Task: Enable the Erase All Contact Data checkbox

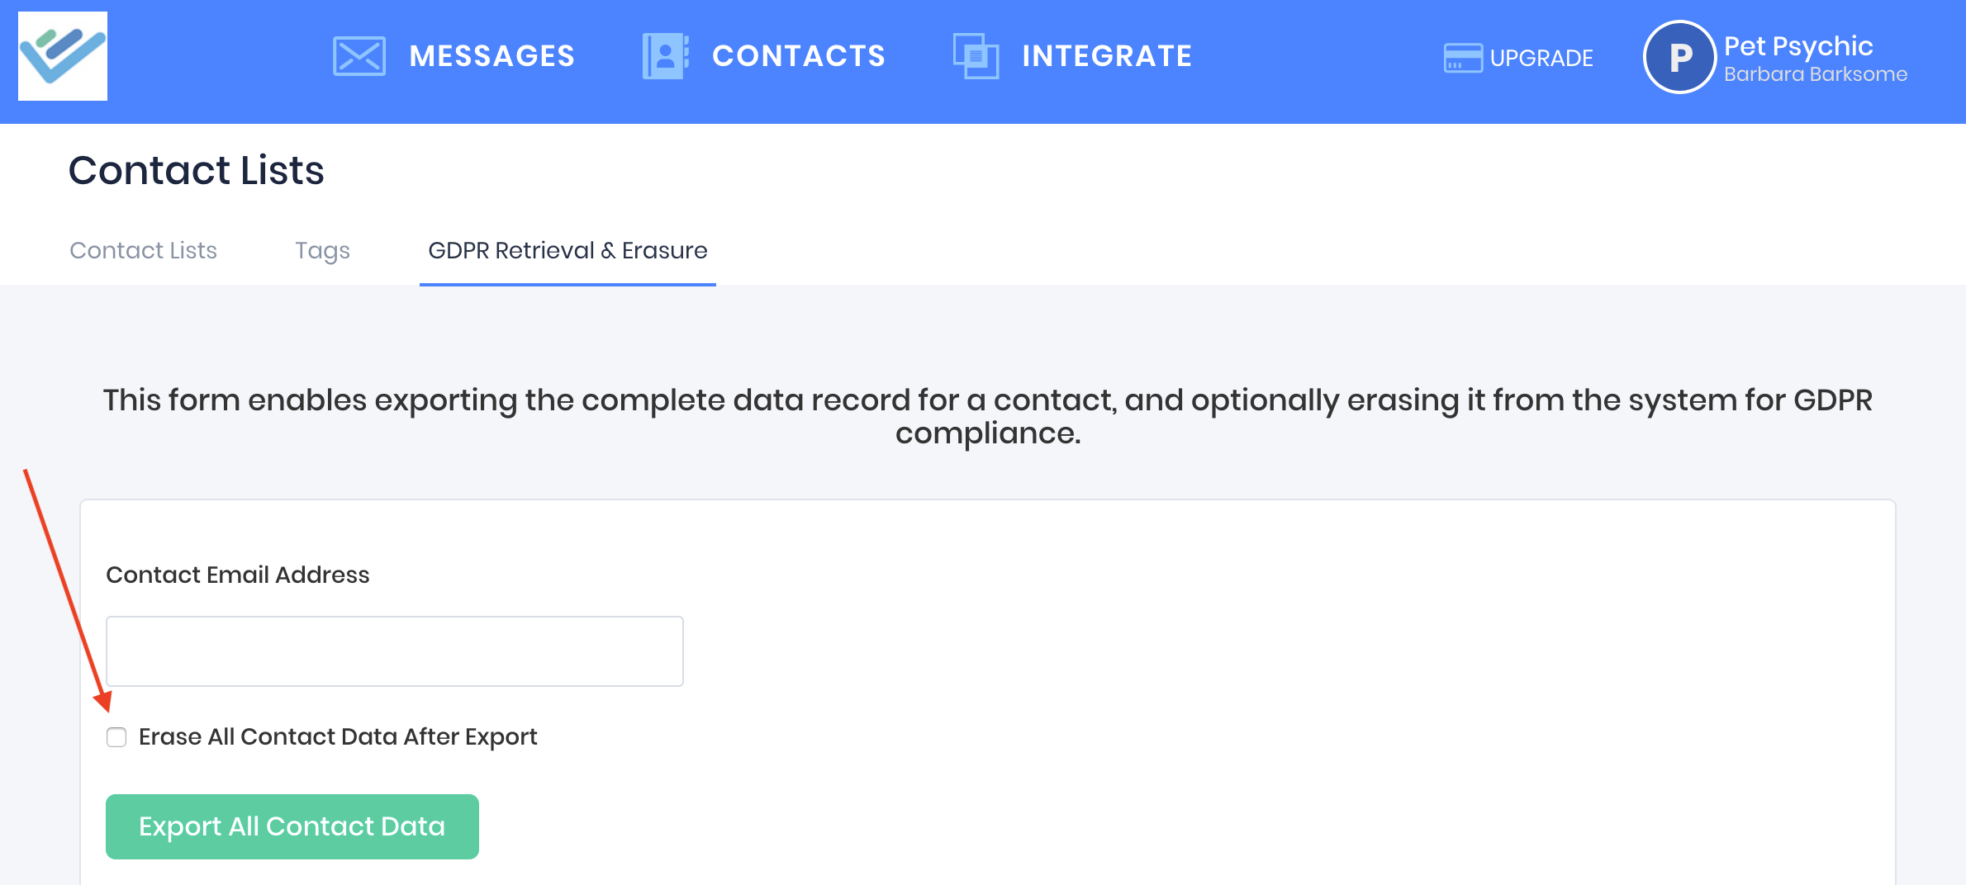Action: tap(116, 736)
